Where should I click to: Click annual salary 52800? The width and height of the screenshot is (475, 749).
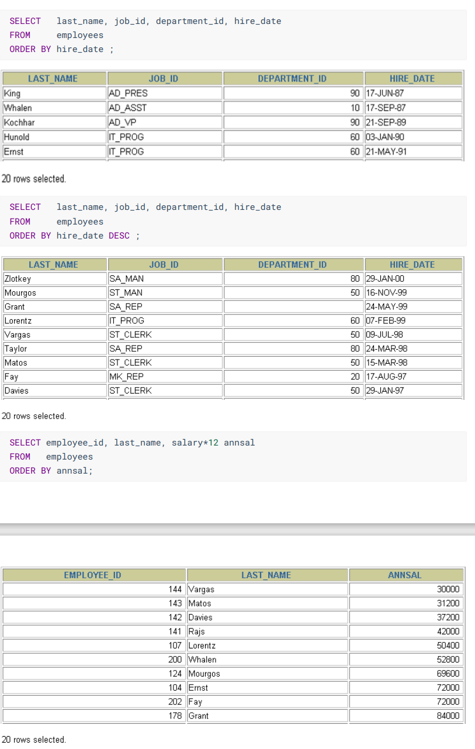405,660
